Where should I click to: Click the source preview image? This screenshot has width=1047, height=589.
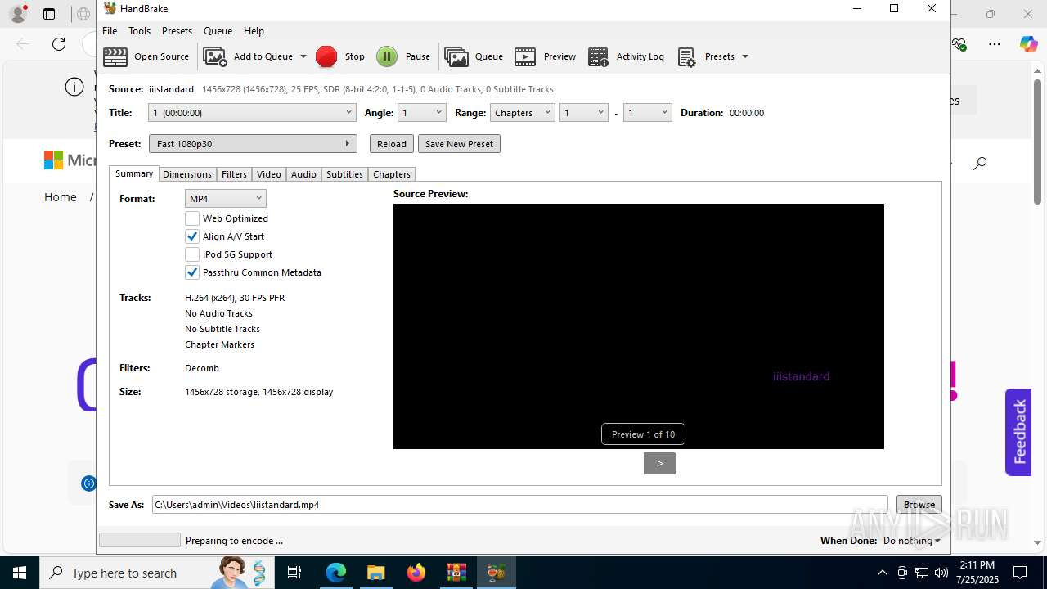pos(639,326)
